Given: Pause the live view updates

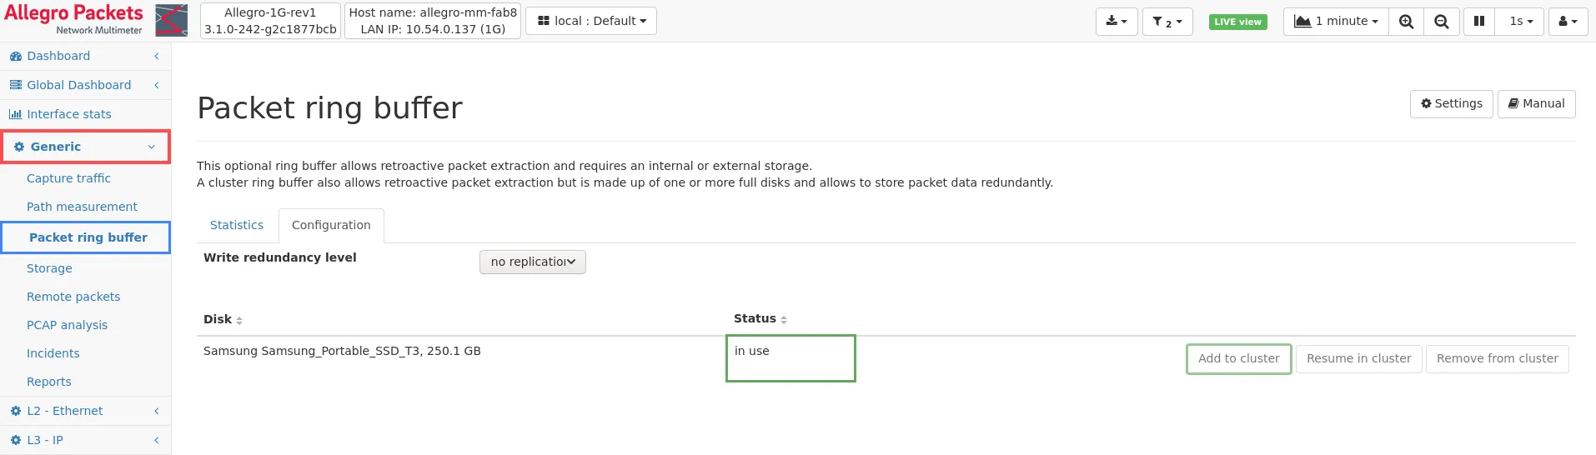Looking at the screenshot, I should (x=1478, y=22).
